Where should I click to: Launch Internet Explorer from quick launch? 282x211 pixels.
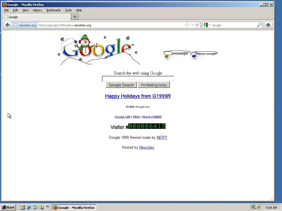point(29,207)
